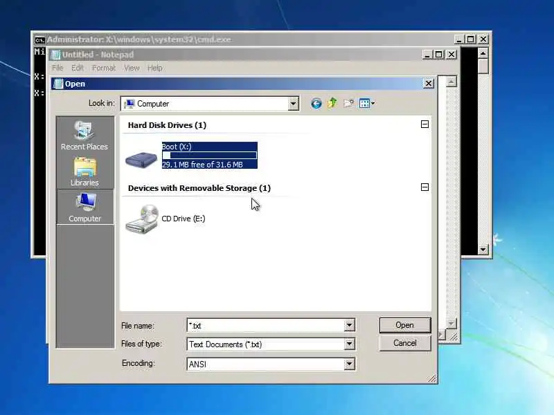Minimize the cmd.exe window
Viewport: 554px width, 415px height.
pyautogui.click(x=458, y=39)
